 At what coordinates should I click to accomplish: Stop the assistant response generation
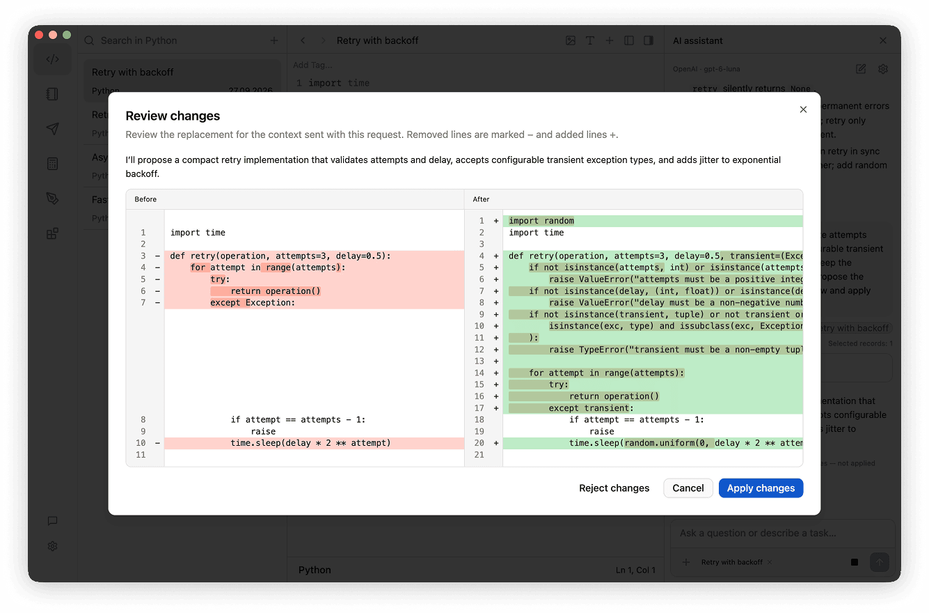pos(855,562)
